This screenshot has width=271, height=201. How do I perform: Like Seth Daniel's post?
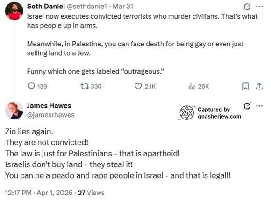point(145,86)
